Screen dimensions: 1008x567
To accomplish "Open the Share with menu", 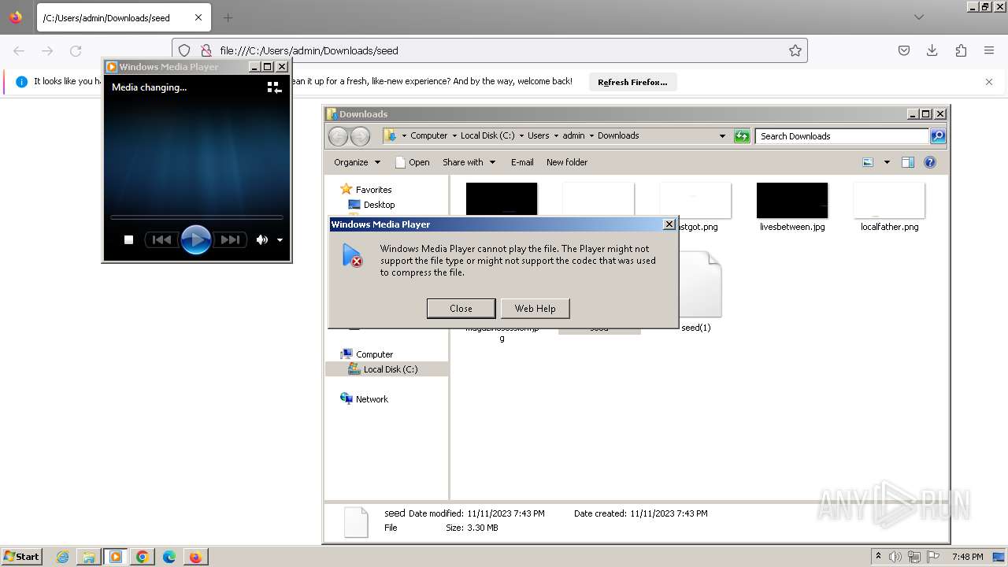I will point(469,162).
